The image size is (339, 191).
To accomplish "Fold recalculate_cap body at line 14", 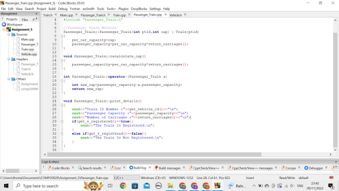I will (62, 60).
